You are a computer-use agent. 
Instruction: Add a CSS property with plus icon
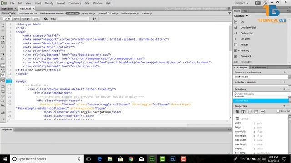284,106
